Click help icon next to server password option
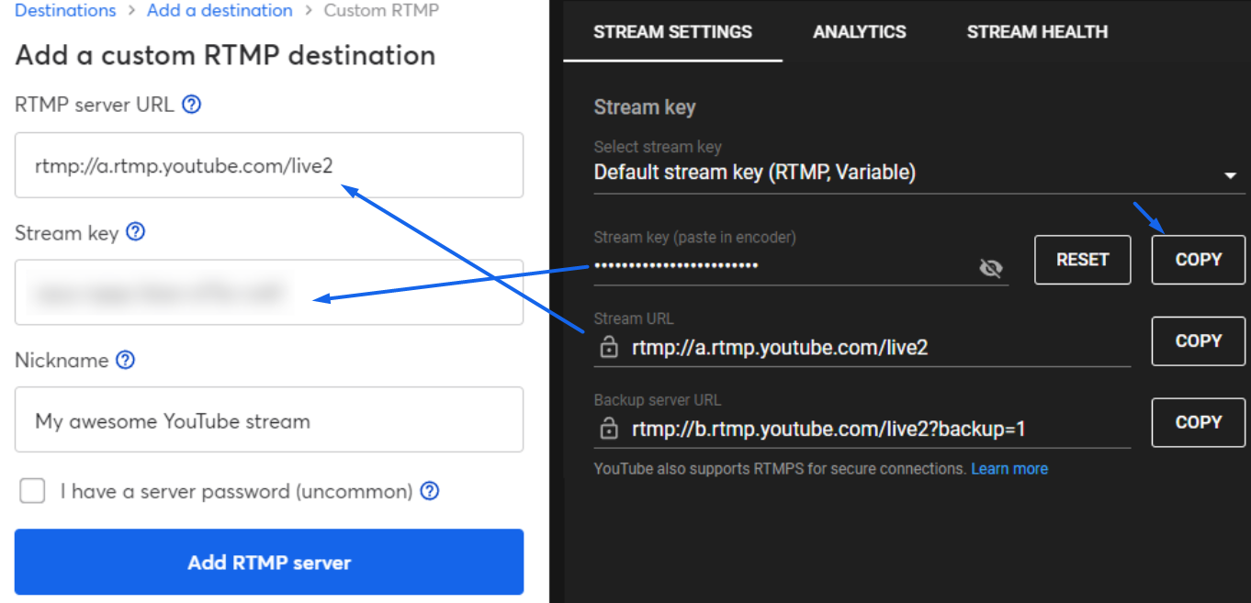The width and height of the screenshot is (1251, 603). click(429, 491)
